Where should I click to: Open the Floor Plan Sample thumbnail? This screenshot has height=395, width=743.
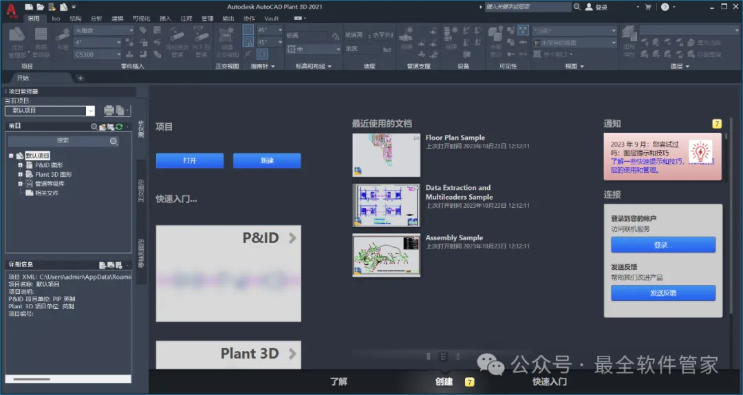click(386, 155)
